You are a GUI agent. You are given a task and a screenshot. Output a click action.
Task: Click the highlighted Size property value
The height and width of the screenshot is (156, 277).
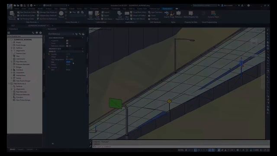68,62
